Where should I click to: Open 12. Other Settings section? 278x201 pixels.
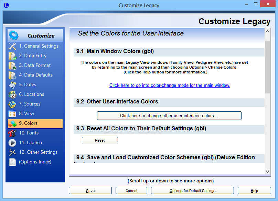coord(35,152)
